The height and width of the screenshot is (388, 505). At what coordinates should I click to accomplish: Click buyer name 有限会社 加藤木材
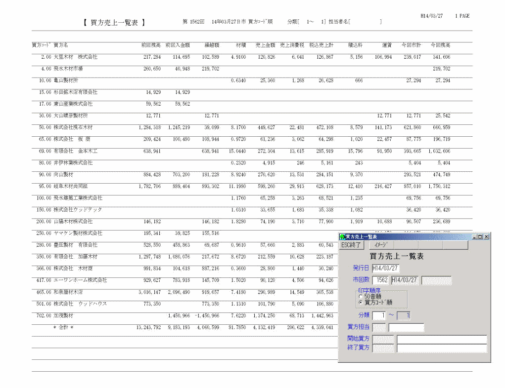point(75,257)
